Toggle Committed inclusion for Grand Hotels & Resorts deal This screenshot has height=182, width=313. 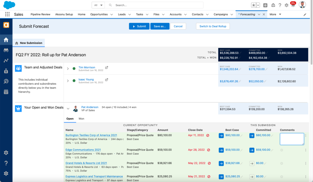pos(252,163)
